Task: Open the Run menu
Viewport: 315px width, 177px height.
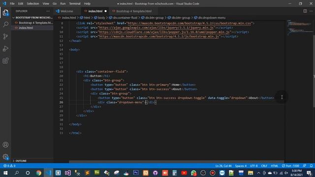Action: click(63, 3)
